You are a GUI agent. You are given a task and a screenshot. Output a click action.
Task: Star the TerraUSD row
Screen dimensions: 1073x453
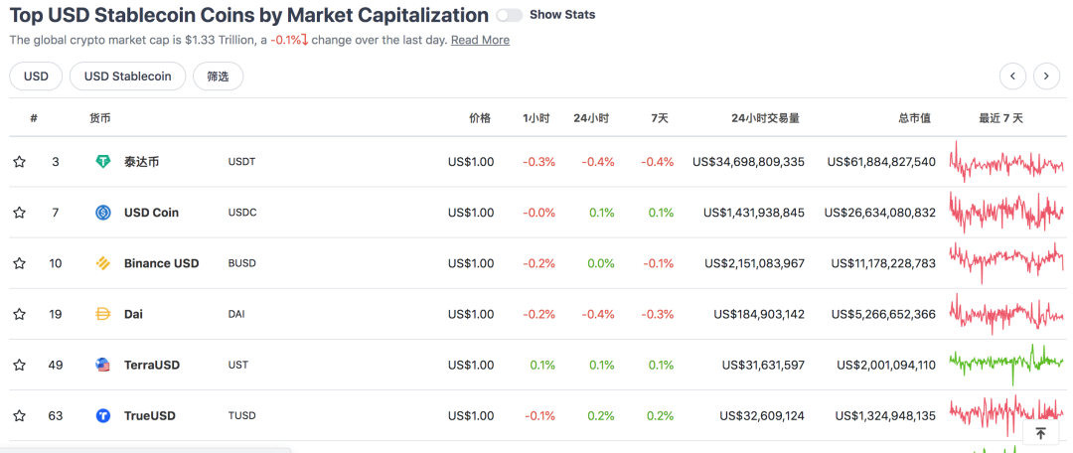(19, 365)
